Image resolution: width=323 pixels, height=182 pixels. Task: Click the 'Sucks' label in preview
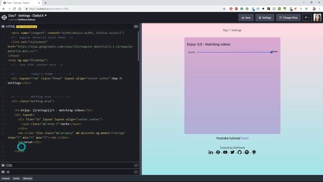tap(191, 52)
